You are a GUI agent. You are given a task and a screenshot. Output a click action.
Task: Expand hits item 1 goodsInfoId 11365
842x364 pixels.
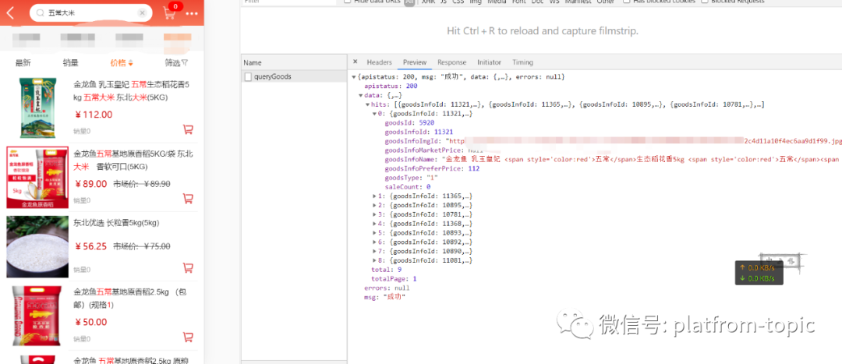click(374, 196)
